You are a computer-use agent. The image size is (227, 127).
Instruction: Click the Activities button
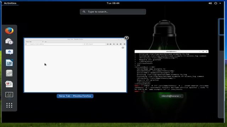click(10, 3)
